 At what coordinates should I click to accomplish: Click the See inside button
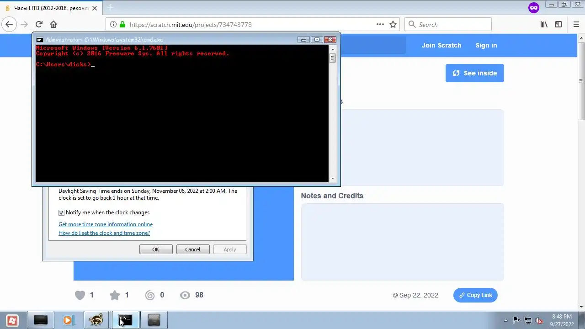click(x=475, y=73)
